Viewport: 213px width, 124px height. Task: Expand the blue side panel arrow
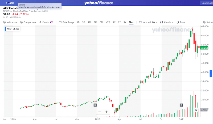(x=211, y=73)
